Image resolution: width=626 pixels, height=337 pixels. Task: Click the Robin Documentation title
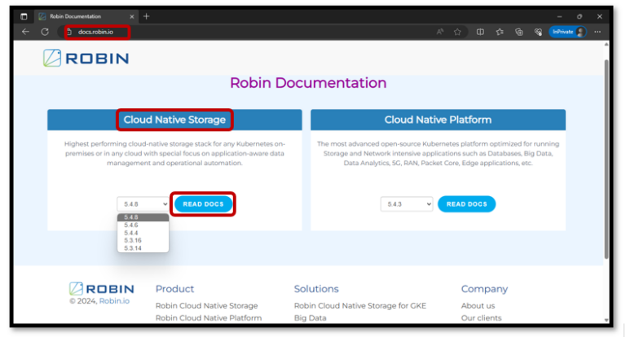point(308,83)
